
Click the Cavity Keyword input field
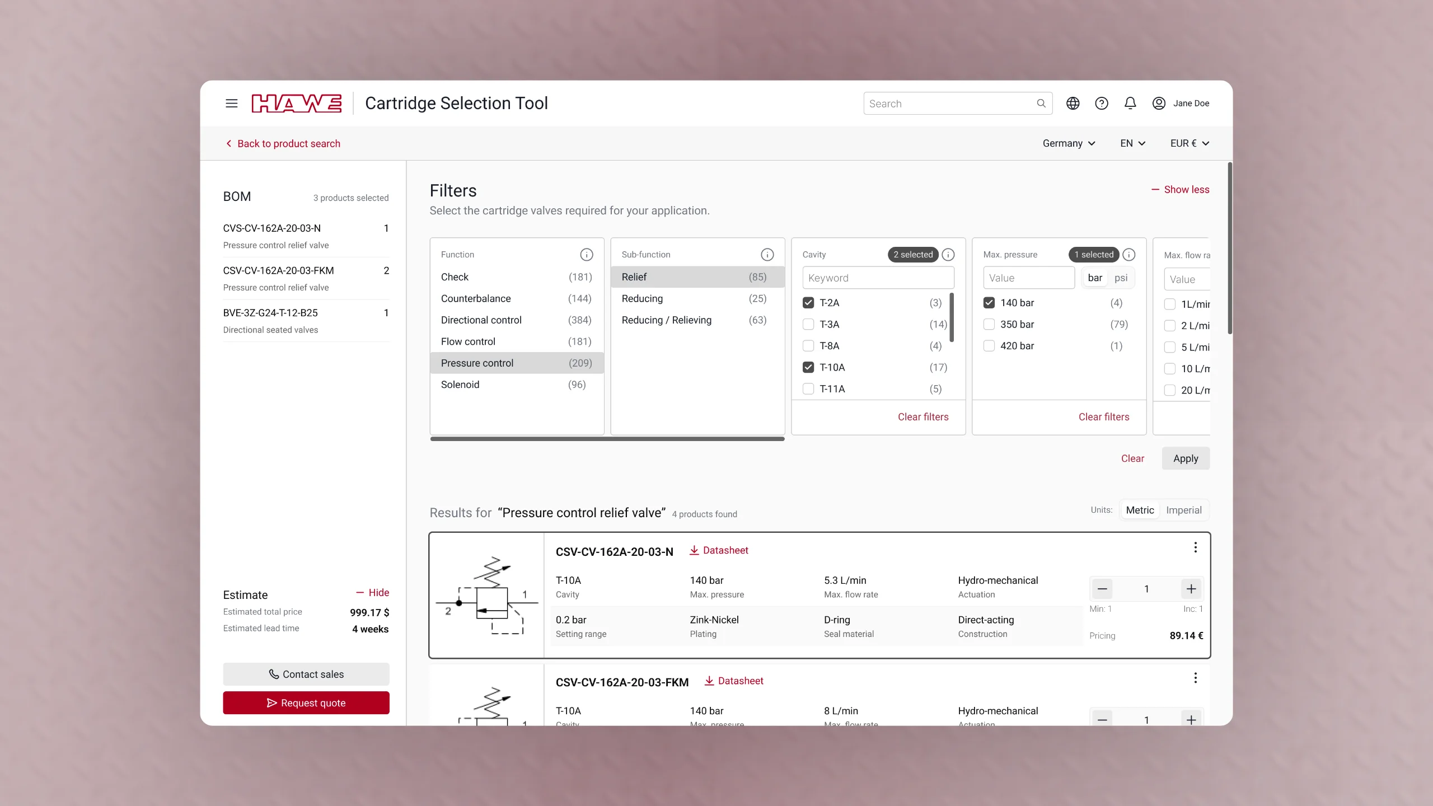(878, 278)
